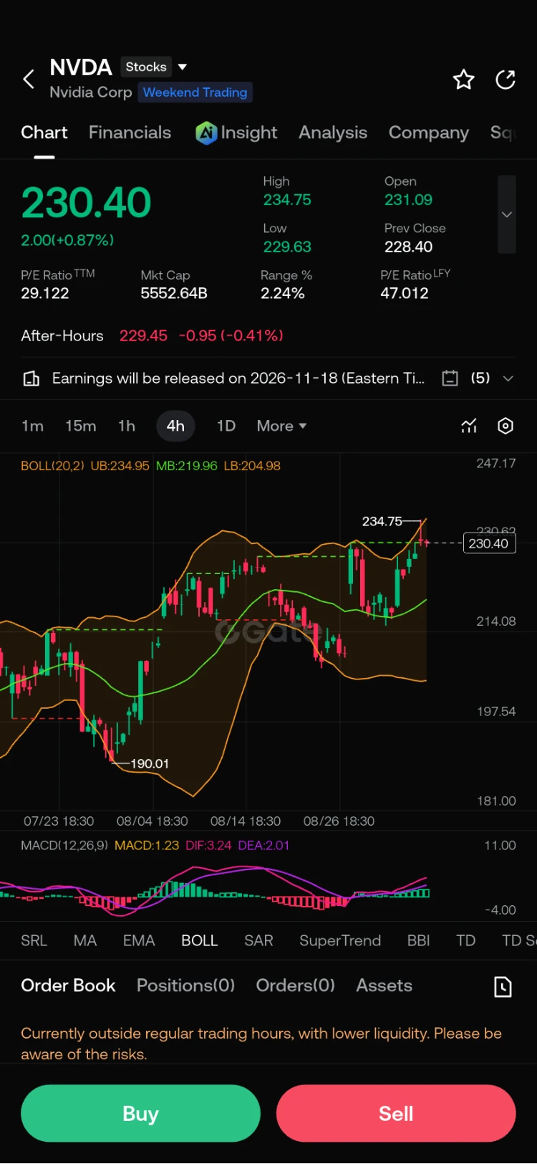
Task: Switch to the Analysis tab
Action: 333,133
